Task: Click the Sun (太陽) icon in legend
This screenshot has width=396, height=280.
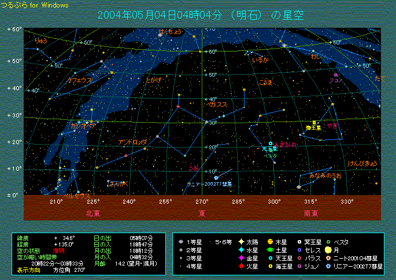Action: (240, 242)
